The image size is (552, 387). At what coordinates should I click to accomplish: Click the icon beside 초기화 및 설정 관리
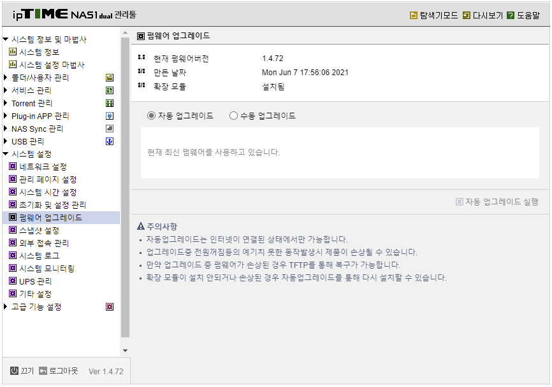[x=13, y=204]
